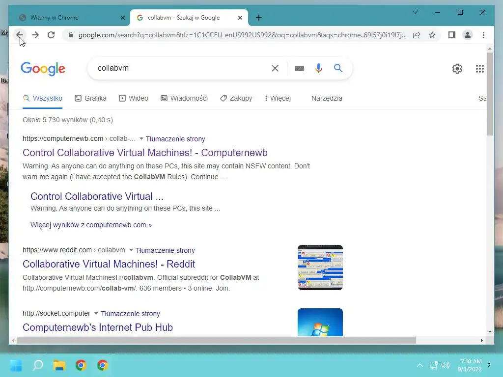503x377 pixels.
Task: Open Narzędzia search tools
Action: [327, 98]
